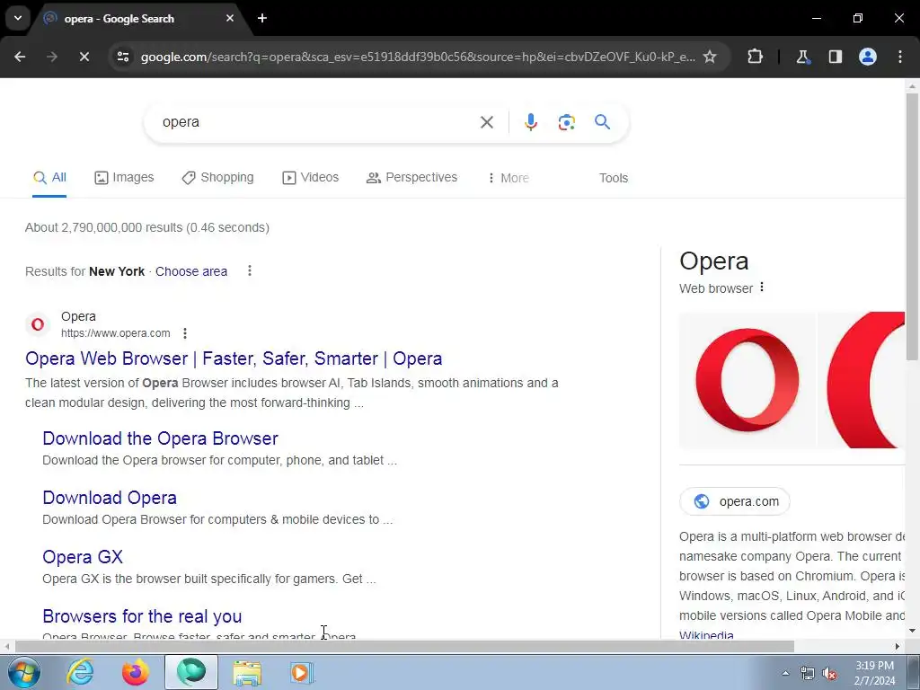Switch to Shopping tab

(x=217, y=177)
